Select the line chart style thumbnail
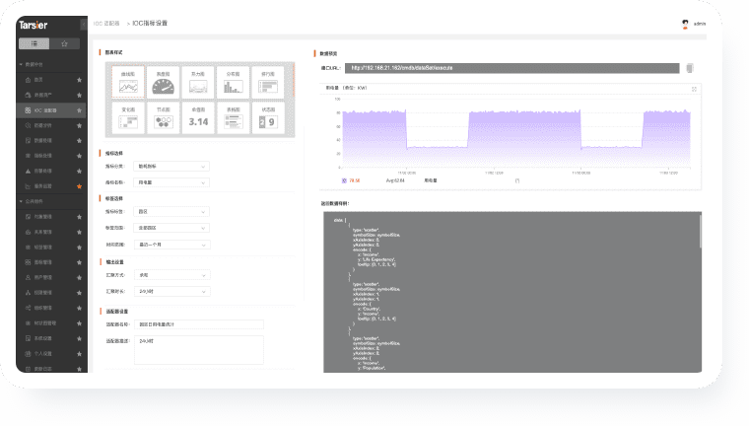The height and width of the screenshot is (426, 749). (x=128, y=82)
